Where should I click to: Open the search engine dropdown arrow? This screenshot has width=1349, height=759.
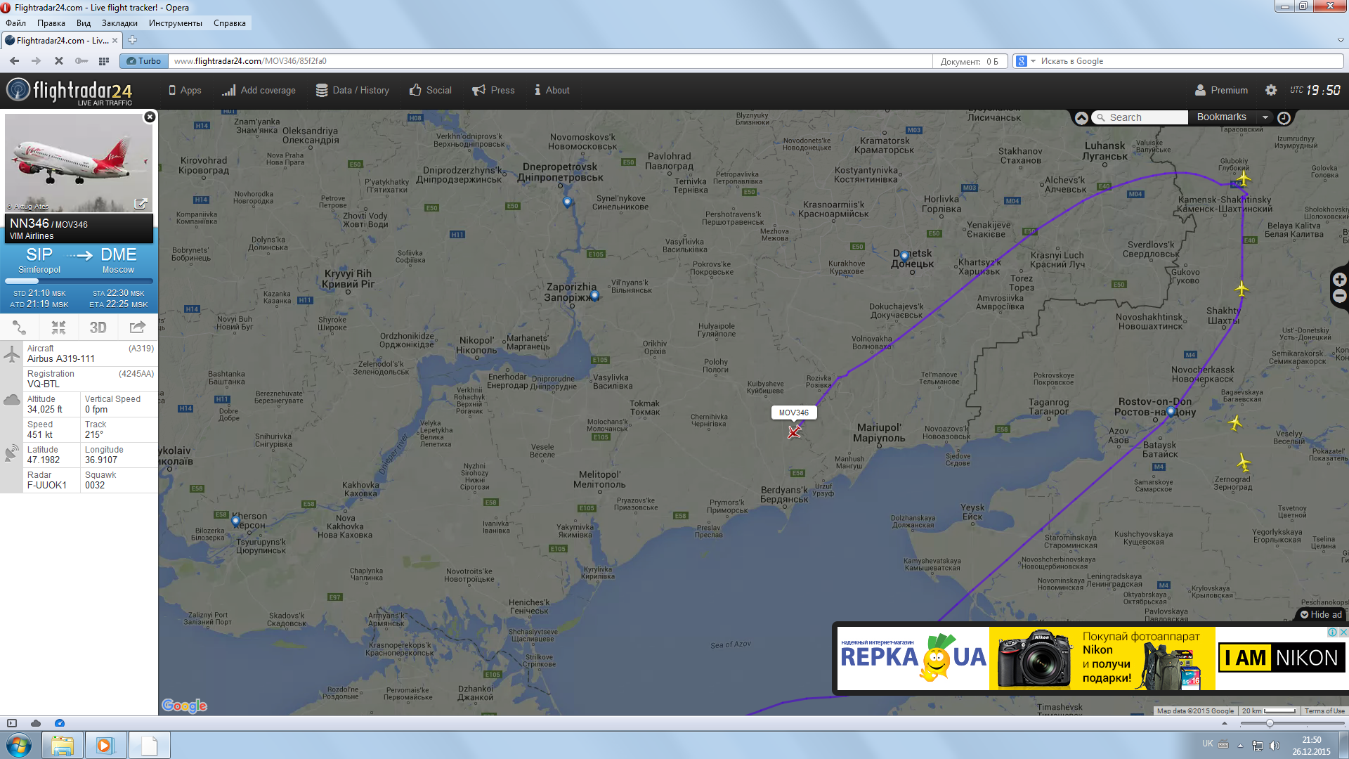click(x=1033, y=61)
